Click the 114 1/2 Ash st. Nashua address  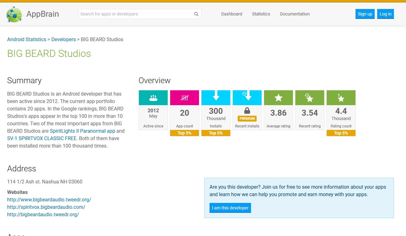coord(45,182)
